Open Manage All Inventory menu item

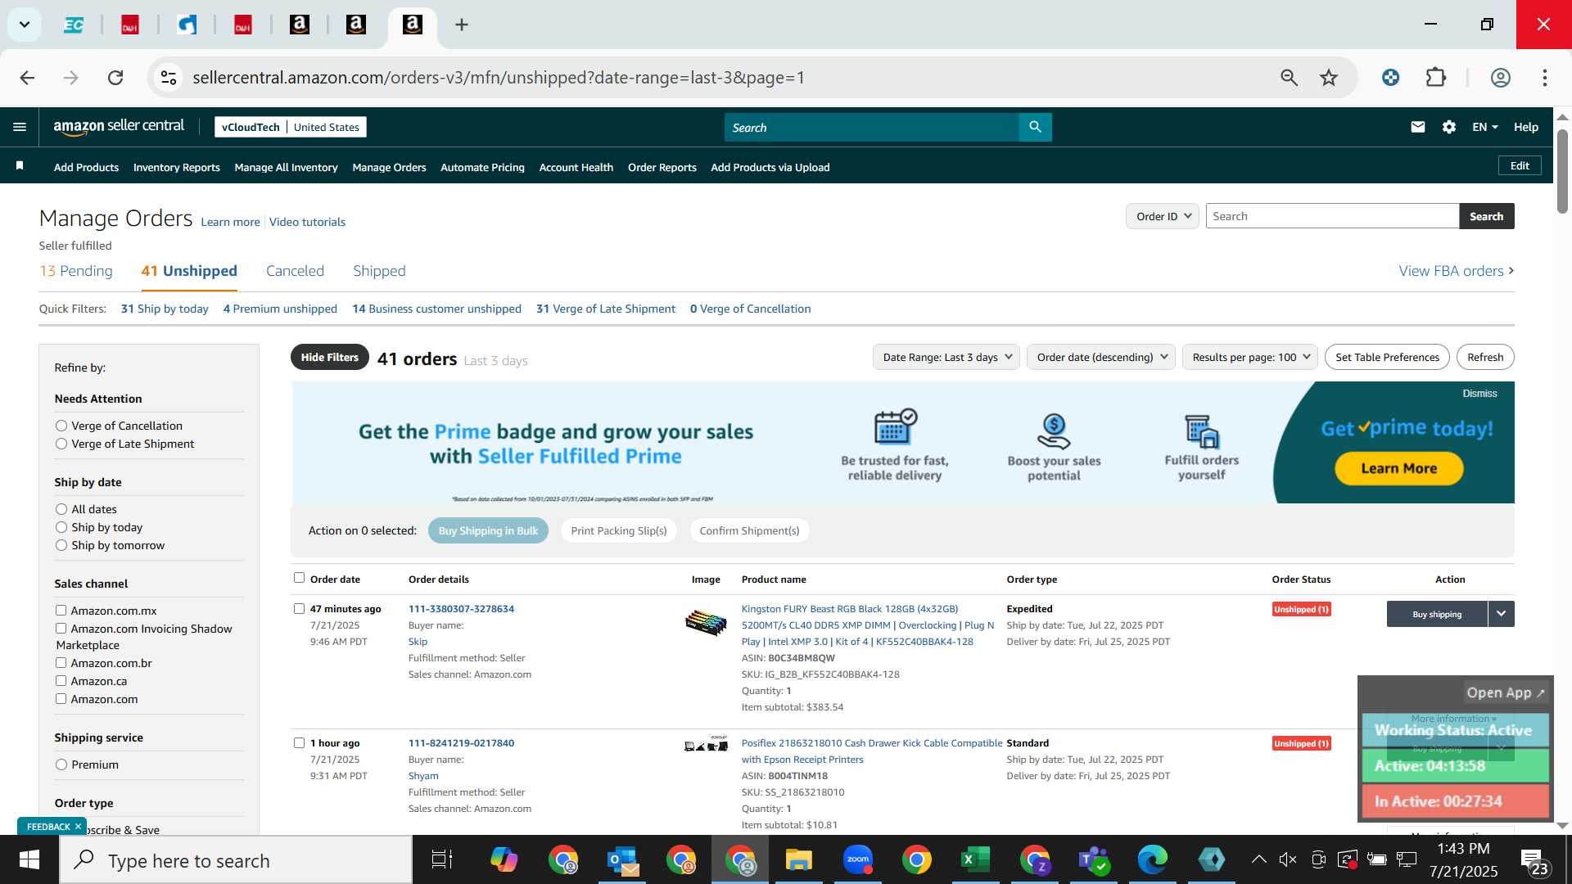[286, 167]
